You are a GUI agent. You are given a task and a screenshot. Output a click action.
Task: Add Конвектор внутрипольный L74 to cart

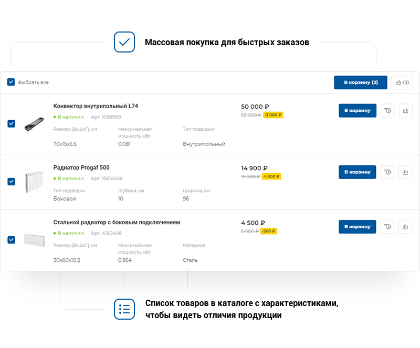pos(358,111)
